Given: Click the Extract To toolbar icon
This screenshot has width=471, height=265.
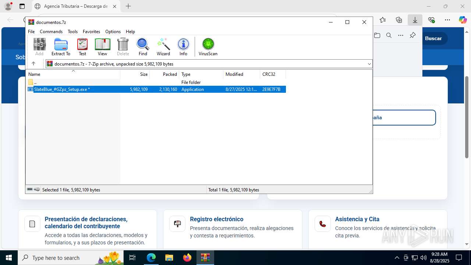Looking at the screenshot, I should 61,47.
